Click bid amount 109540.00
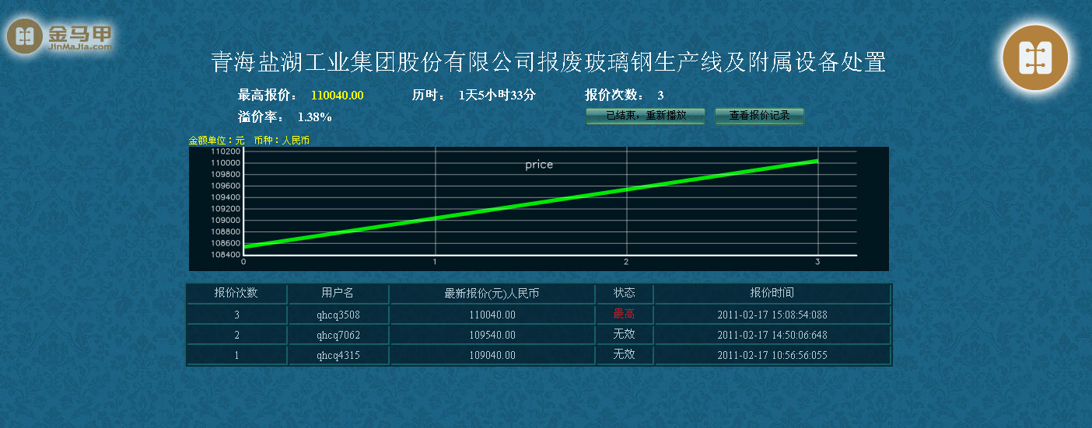Viewport: 1092px width, 428px height. coord(492,336)
